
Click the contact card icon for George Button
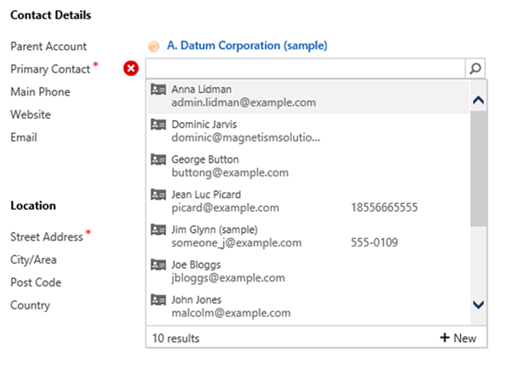[x=158, y=159]
